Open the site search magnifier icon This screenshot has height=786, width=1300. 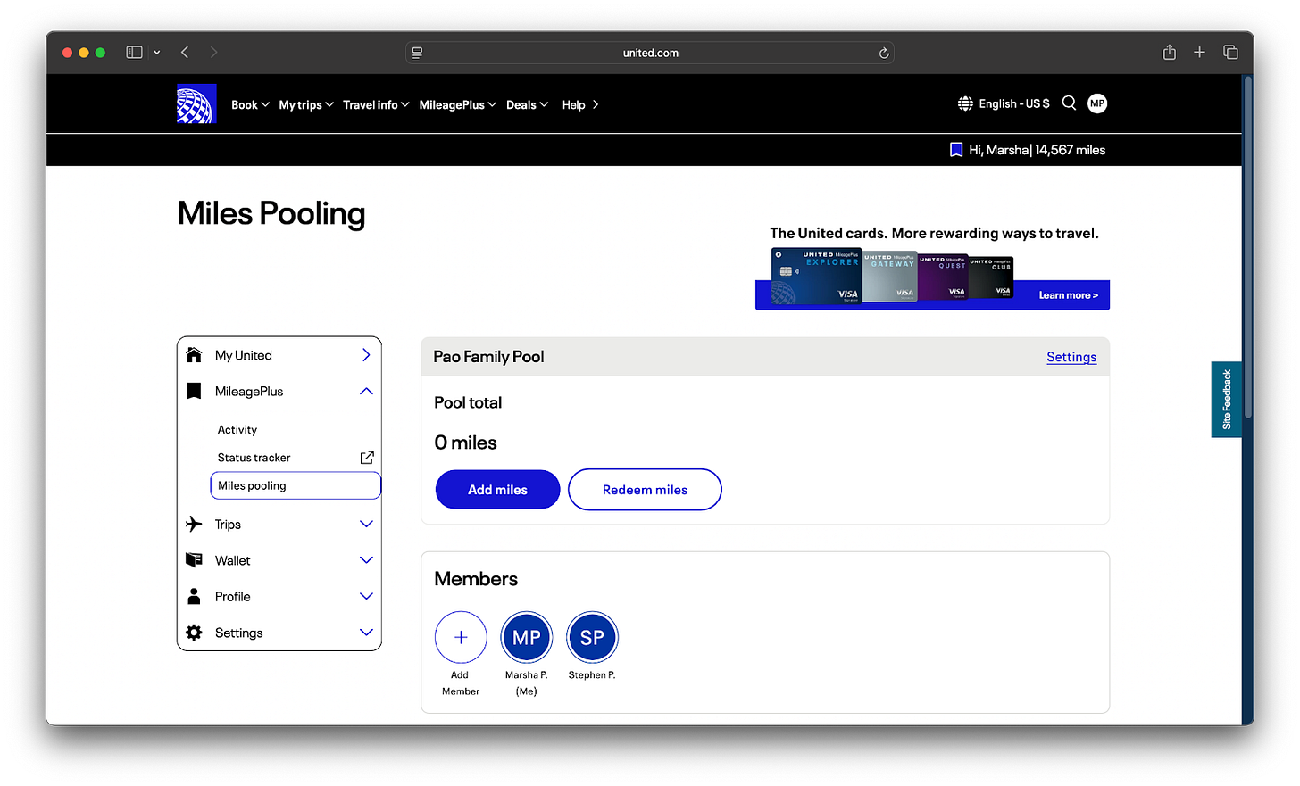pyautogui.click(x=1069, y=103)
